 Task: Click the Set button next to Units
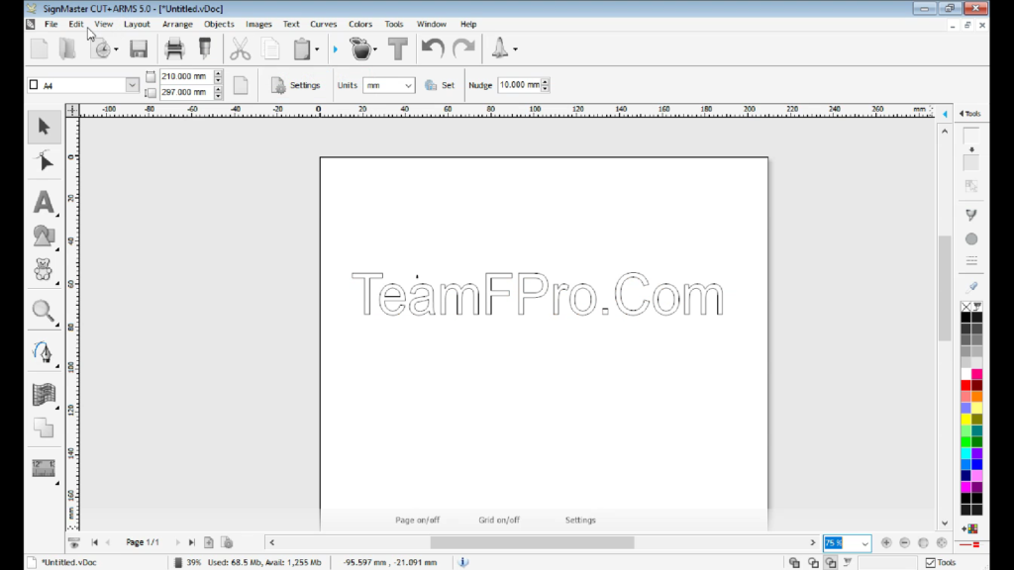click(x=440, y=85)
